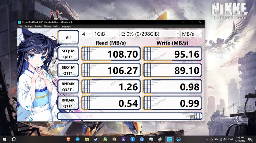Select the 1.26 read result

coord(111,87)
